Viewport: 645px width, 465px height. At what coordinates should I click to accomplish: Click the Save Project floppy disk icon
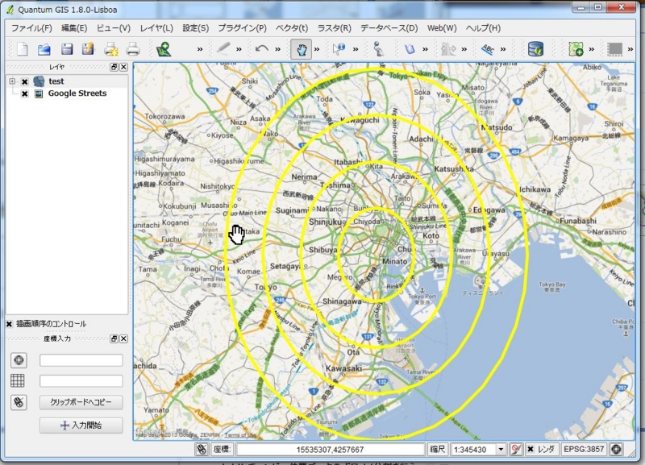[67, 49]
